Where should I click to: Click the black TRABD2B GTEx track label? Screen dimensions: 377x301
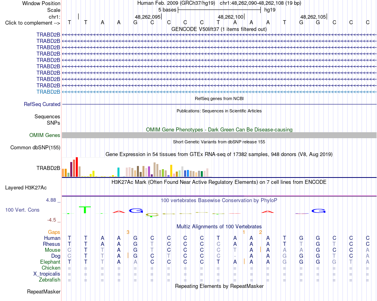[x=48, y=168]
